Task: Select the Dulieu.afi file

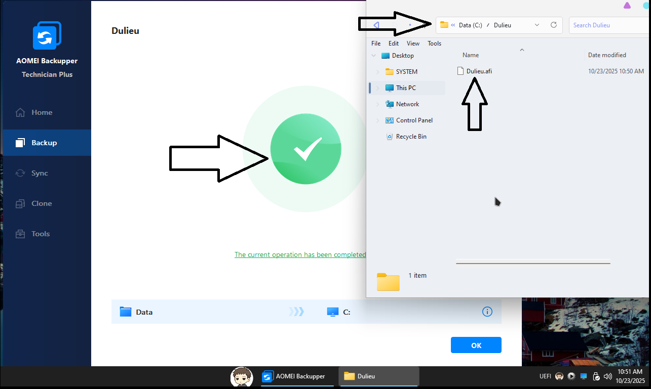Action: coord(479,71)
